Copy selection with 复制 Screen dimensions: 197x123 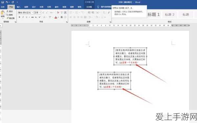click(10, 15)
